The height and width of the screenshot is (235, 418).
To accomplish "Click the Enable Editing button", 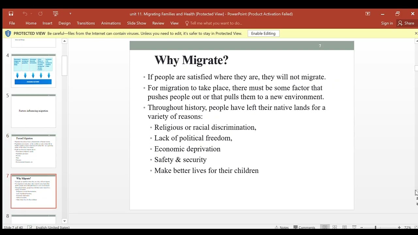I will coord(263,33).
